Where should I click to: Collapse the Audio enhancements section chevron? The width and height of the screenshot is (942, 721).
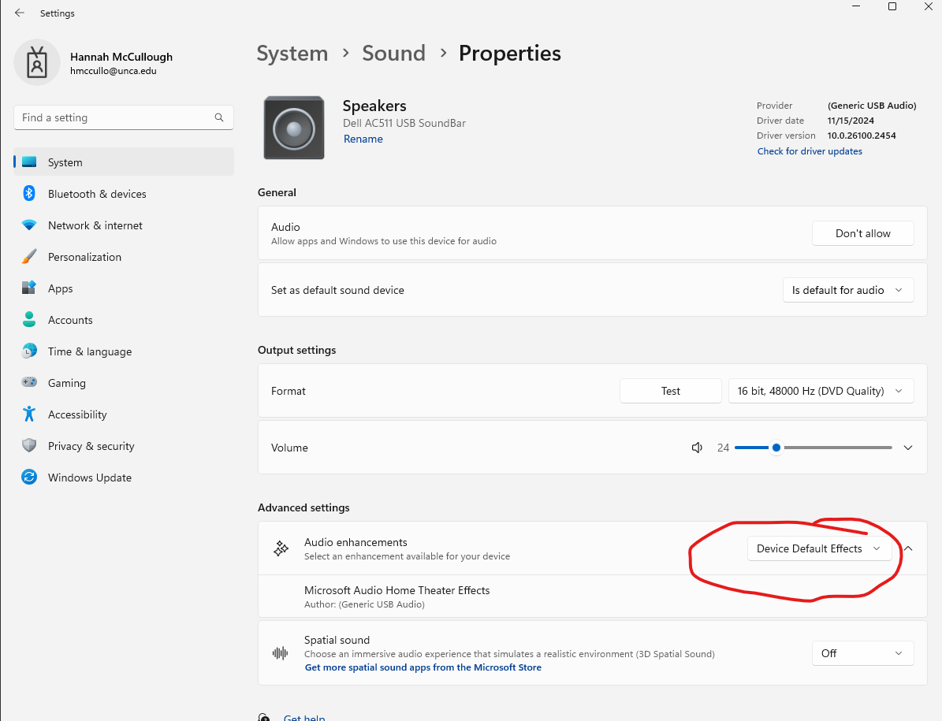pyautogui.click(x=907, y=548)
